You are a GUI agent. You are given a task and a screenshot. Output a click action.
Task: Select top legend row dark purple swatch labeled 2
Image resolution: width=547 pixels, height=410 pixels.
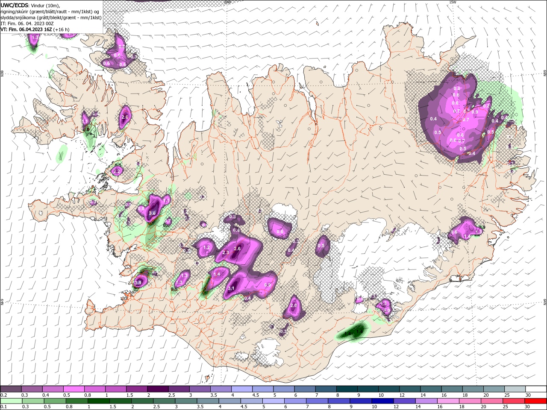pos(158,389)
